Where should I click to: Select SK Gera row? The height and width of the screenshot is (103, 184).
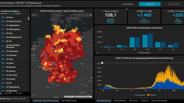14,33
